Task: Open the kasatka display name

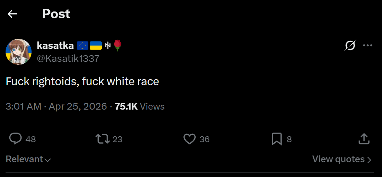Action: pos(55,46)
